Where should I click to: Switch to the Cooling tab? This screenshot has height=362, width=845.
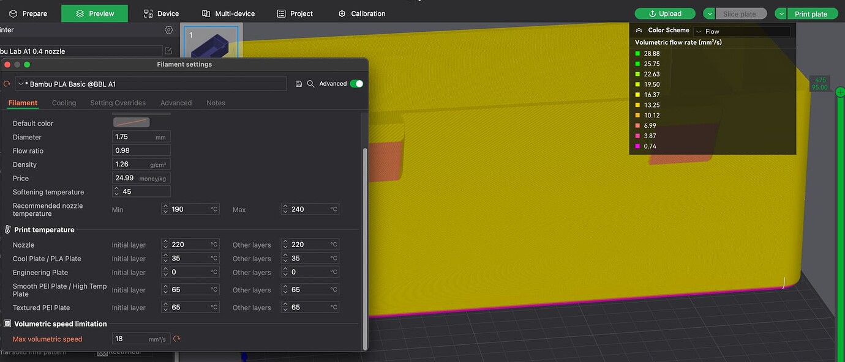pyautogui.click(x=64, y=103)
